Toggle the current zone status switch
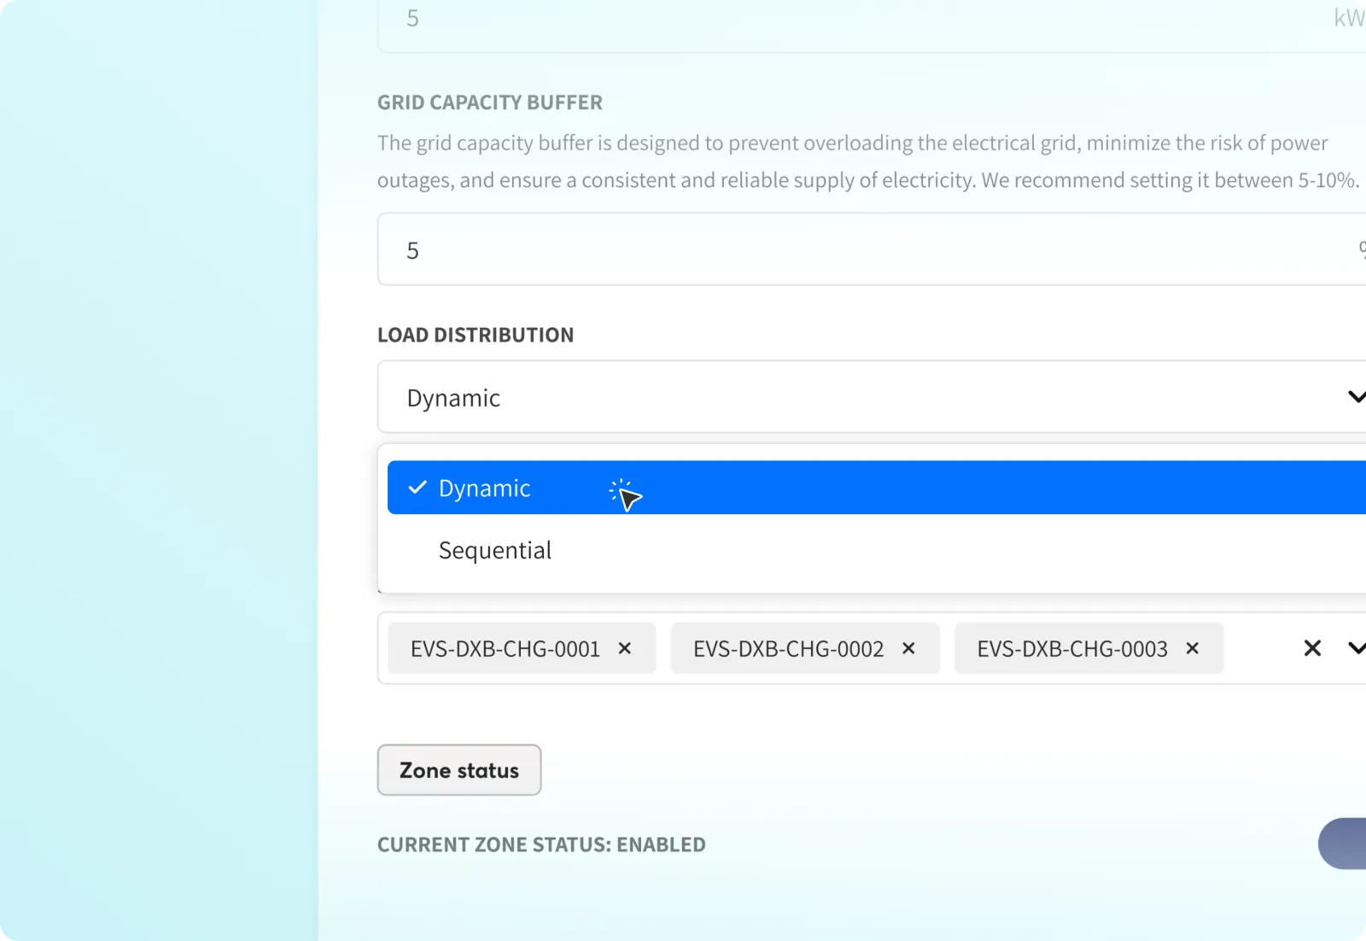Viewport: 1366px width, 941px height. [1345, 844]
